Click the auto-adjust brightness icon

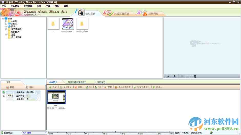[x=116, y=87]
